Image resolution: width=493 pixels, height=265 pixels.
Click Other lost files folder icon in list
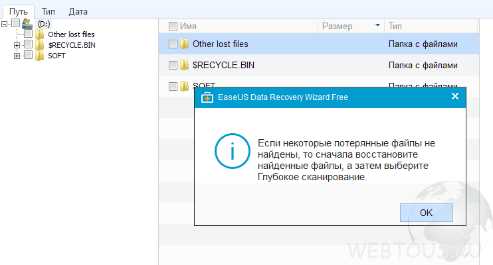184,44
